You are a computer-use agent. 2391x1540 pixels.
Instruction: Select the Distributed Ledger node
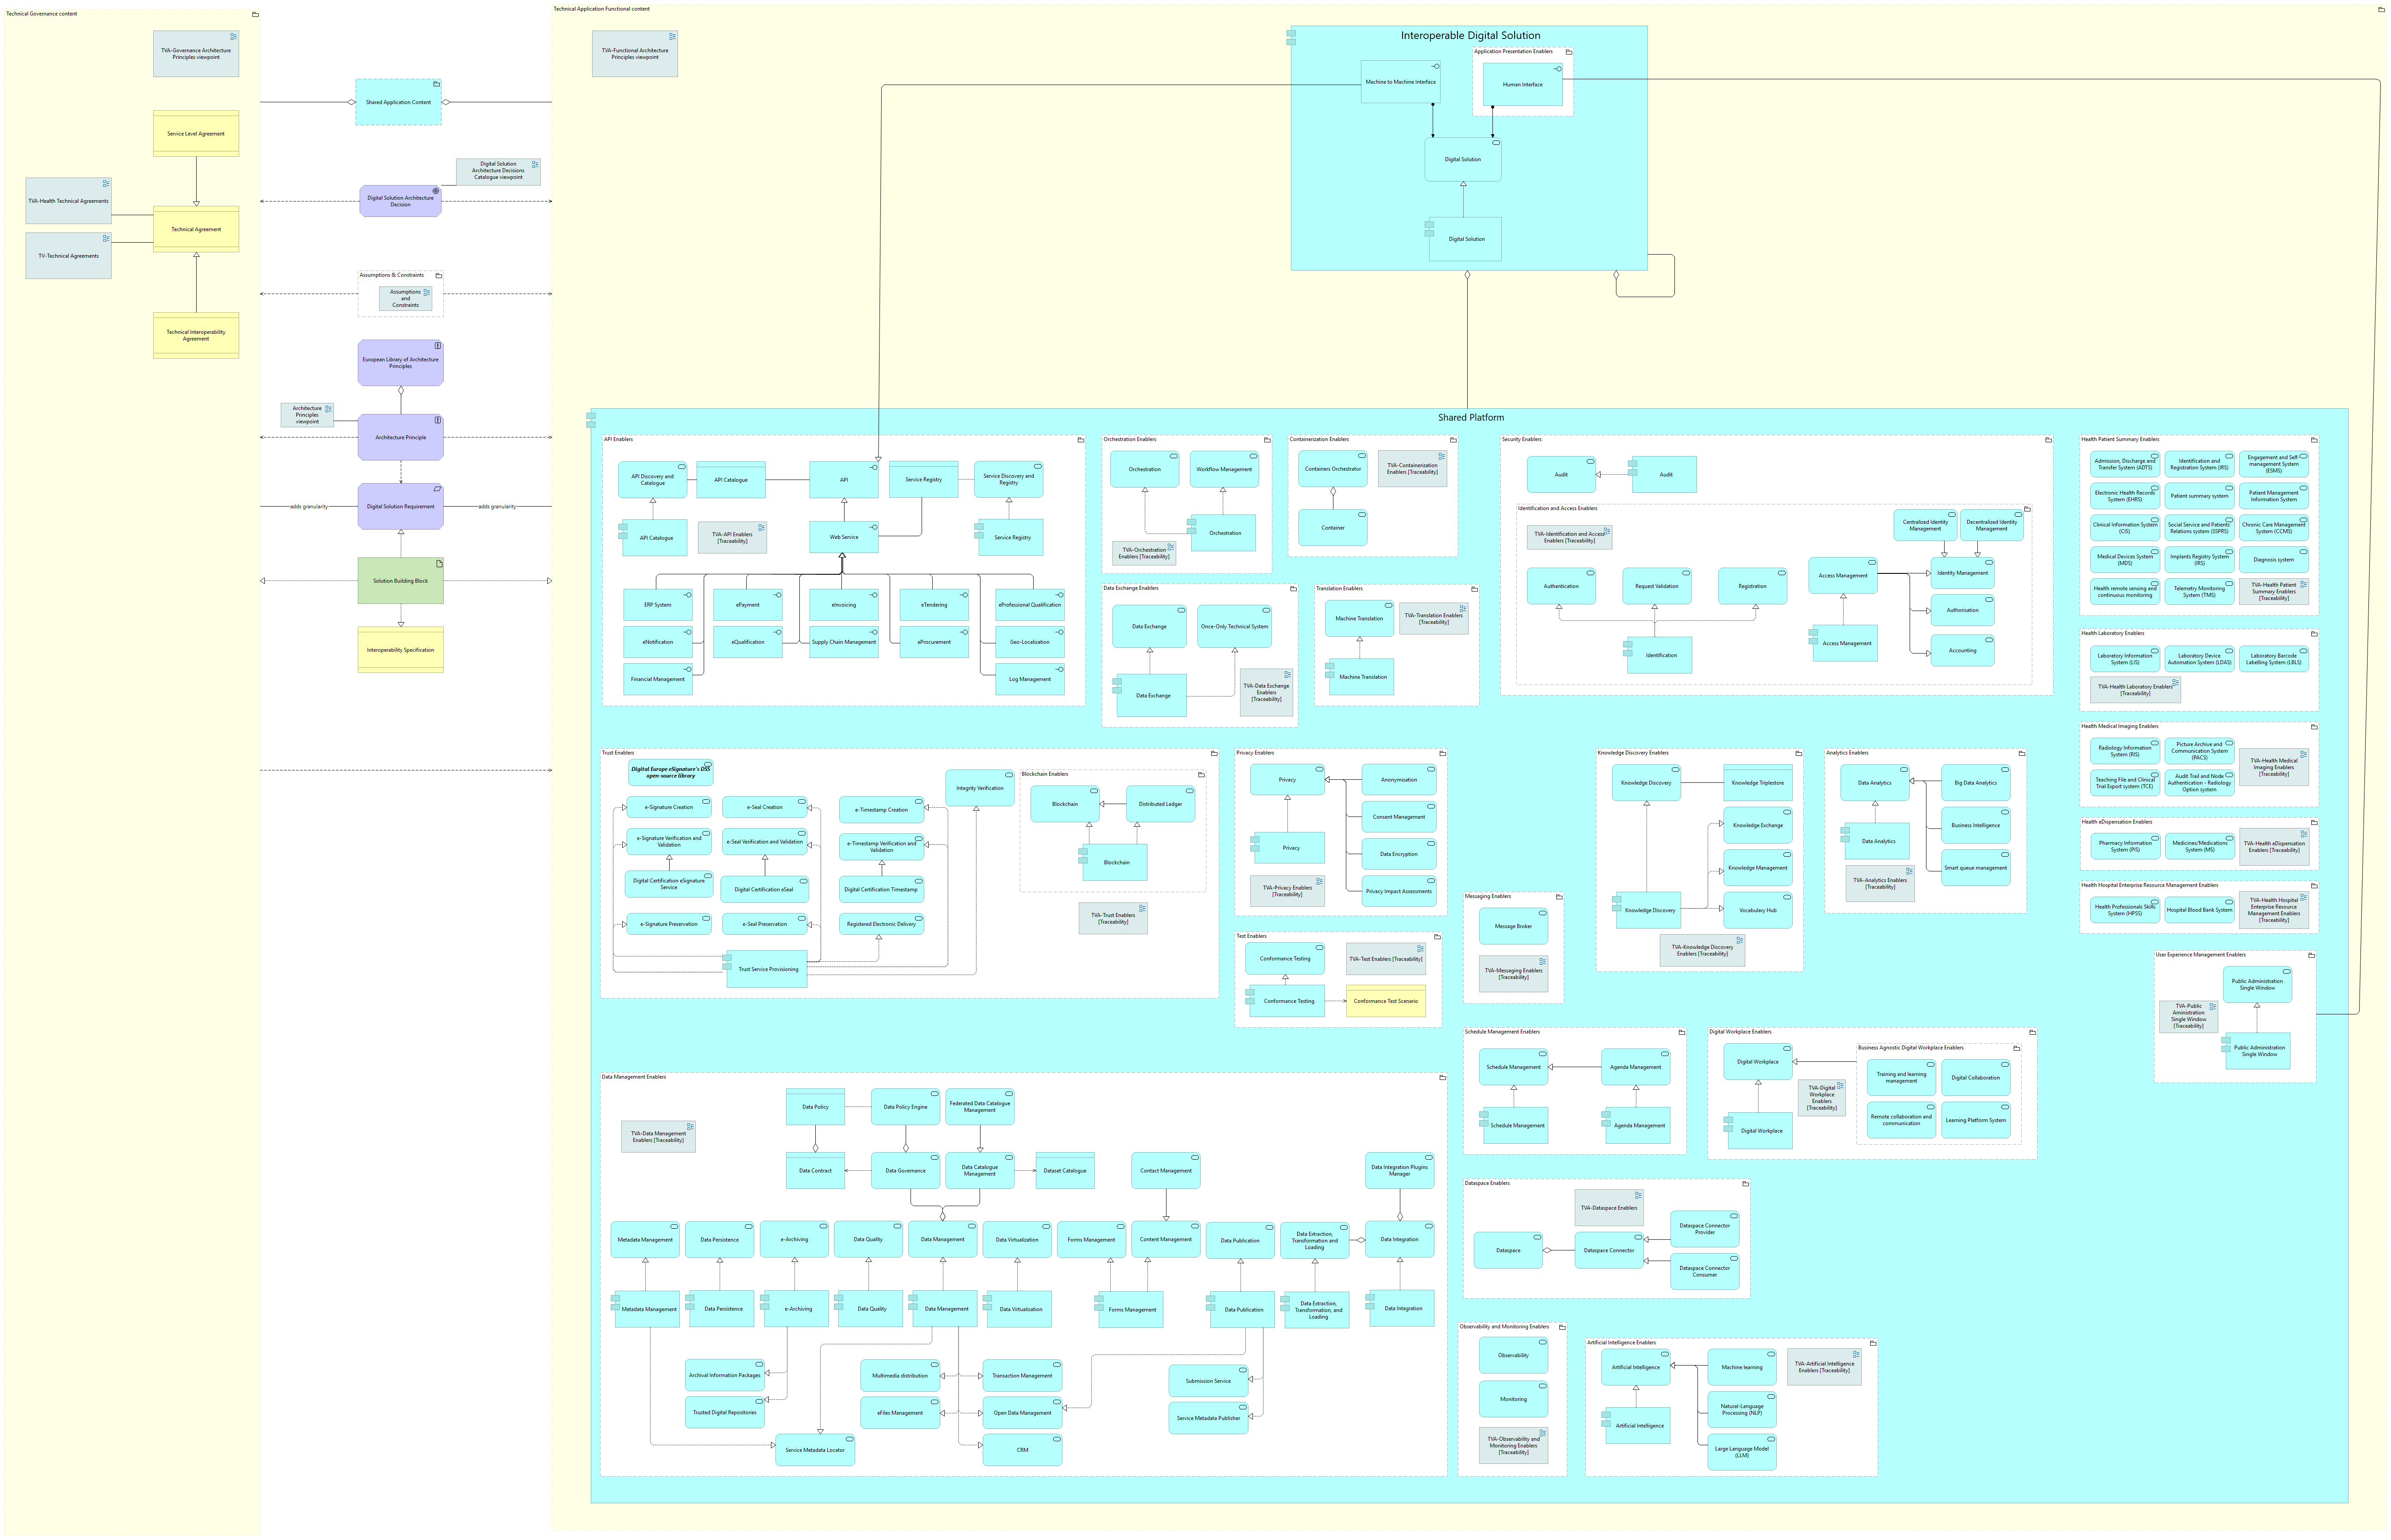(1160, 804)
